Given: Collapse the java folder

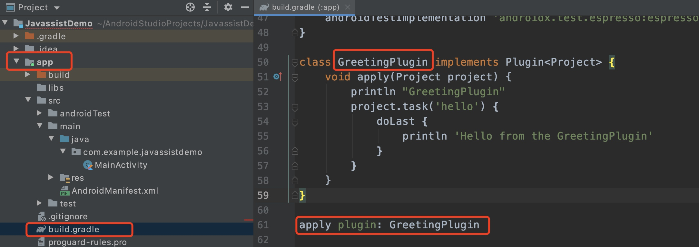Looking at the screenshot, I should tap(51, 138).
